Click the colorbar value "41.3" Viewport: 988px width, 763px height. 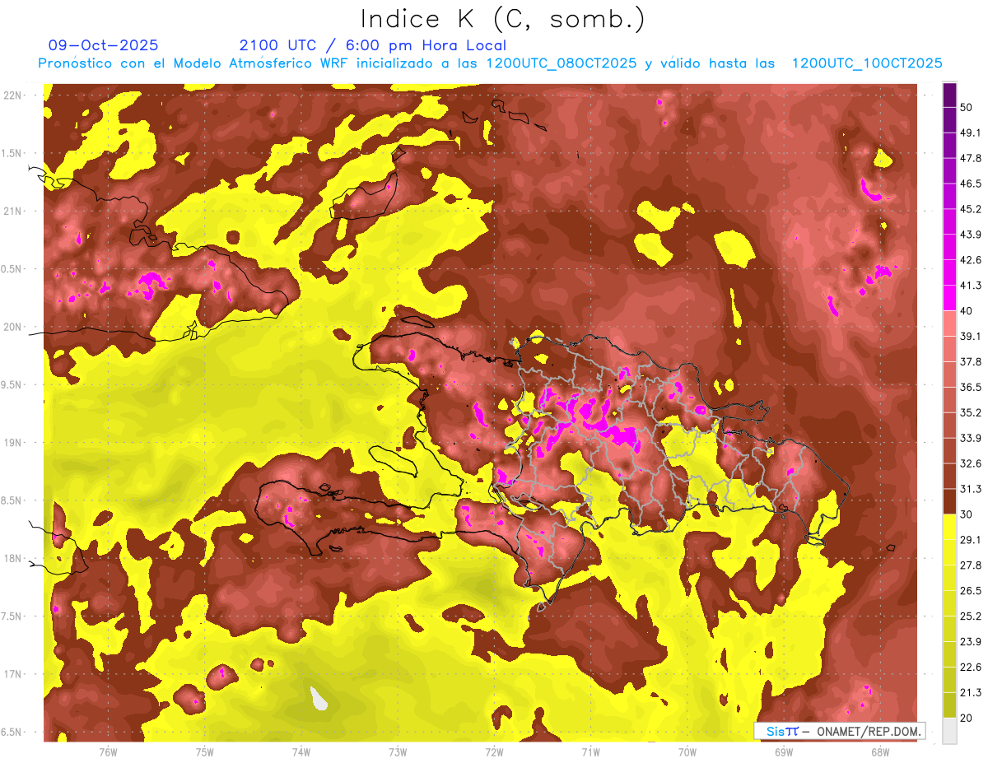pyautogui.click(x=970, y=286)
